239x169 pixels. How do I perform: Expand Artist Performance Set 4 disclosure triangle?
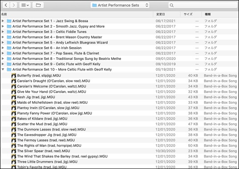(x=3, y=37)
